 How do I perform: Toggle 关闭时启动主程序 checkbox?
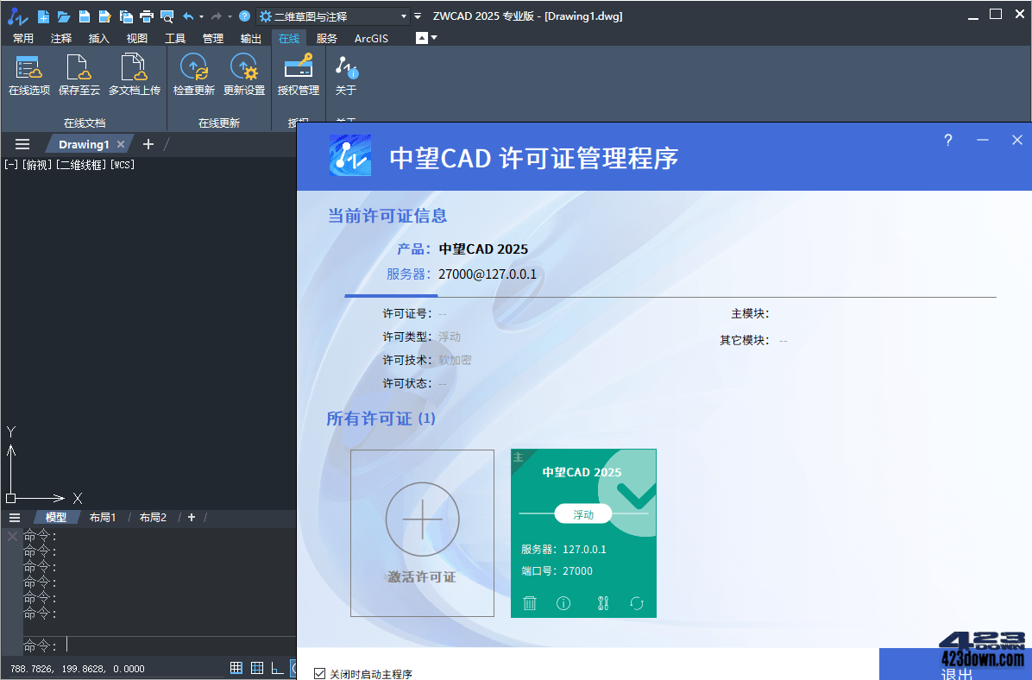point(321,674)
